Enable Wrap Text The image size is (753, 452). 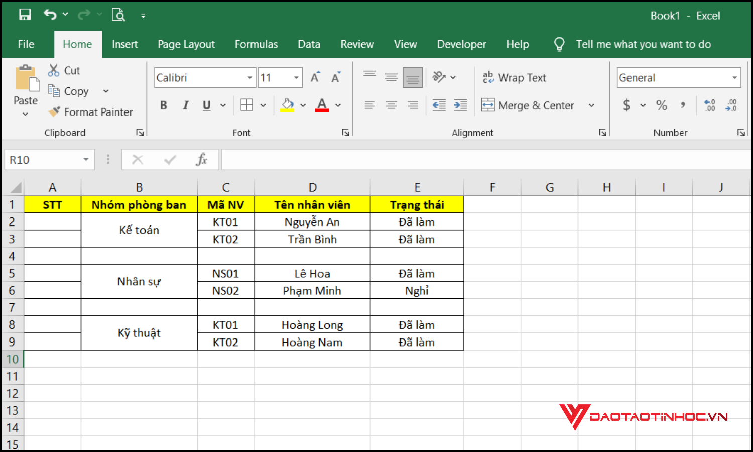point(515,77)
